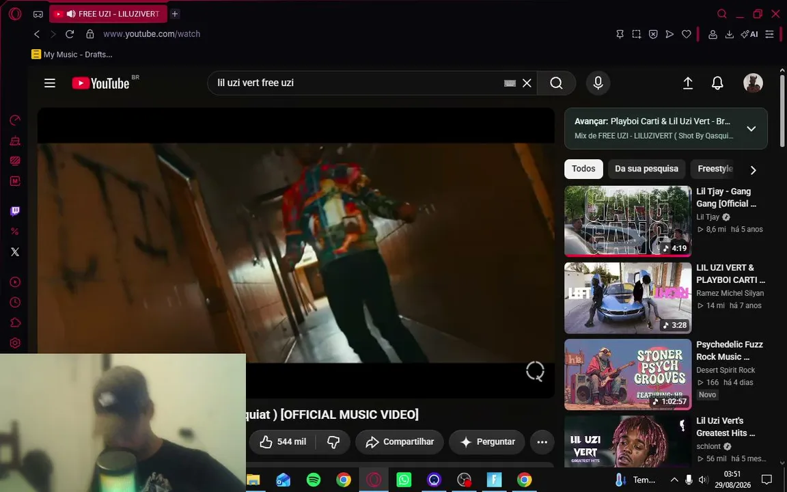Viewport: 787px width, 492px height.
Task: Open Windows volume speaker tray icon
Action: point(703,480)
